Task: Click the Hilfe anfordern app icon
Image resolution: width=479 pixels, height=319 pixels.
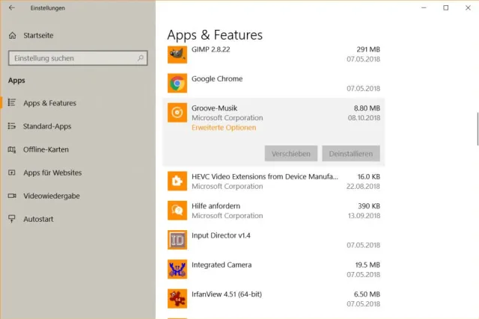Action: pyautogui.click(x=177, y=211)
